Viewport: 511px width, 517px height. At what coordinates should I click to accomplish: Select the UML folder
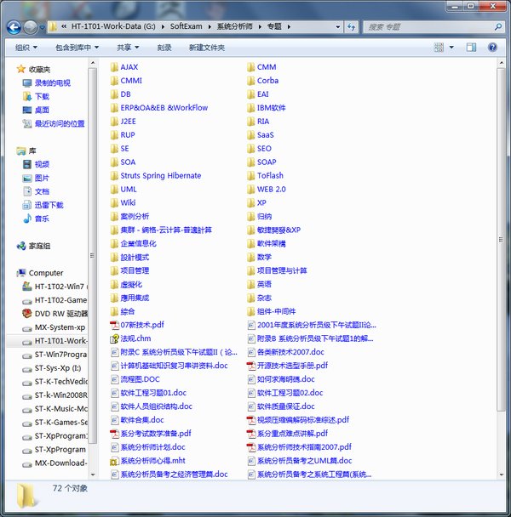point(123,190)
